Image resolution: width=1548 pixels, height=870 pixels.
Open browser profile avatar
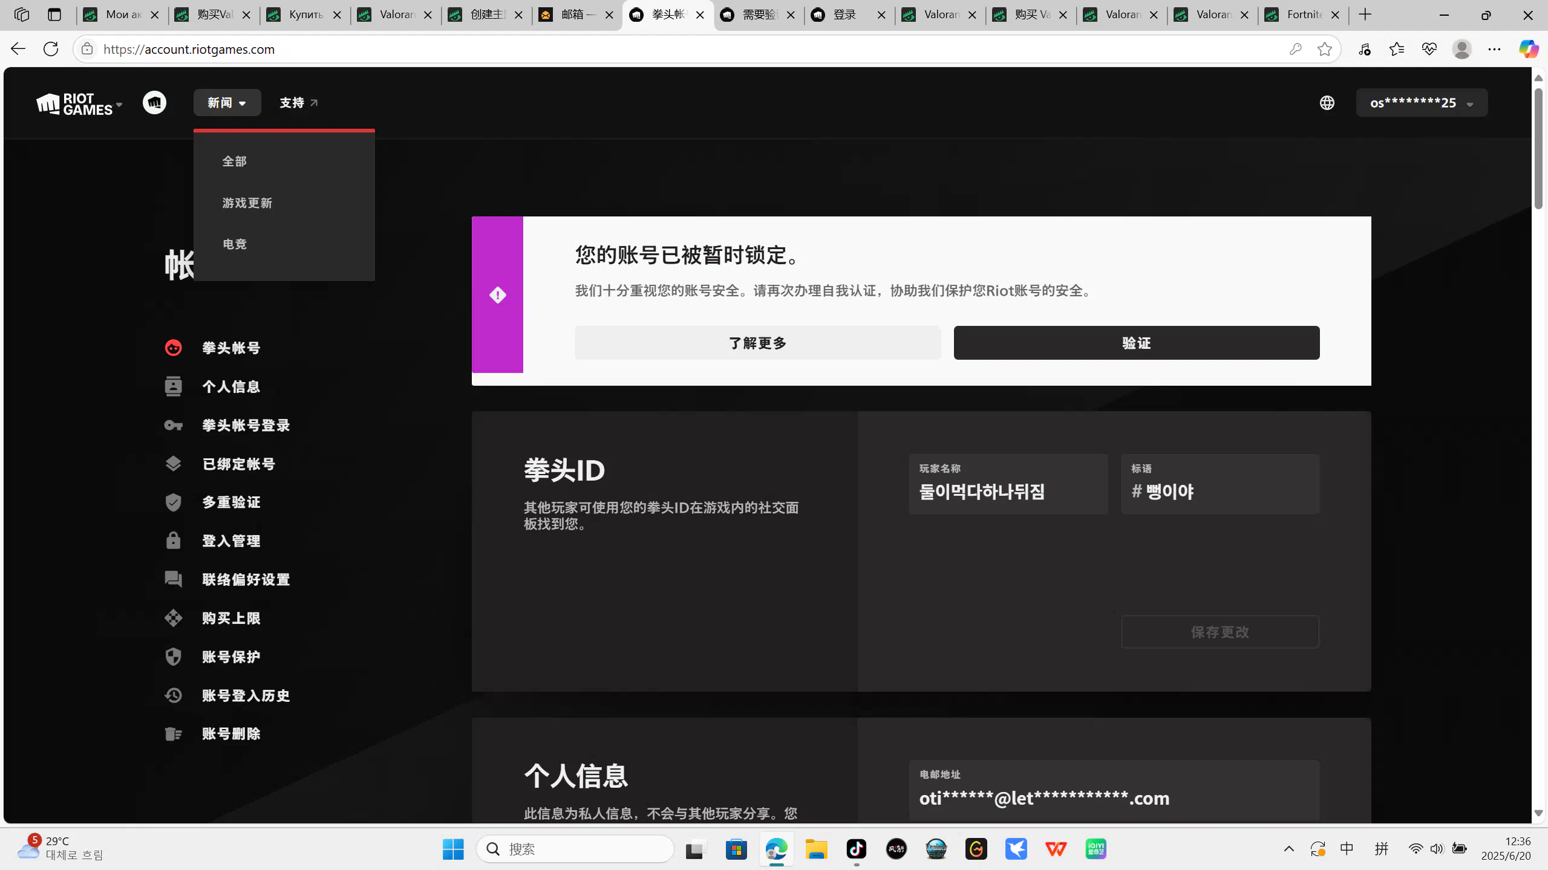tap(1462, 49)
